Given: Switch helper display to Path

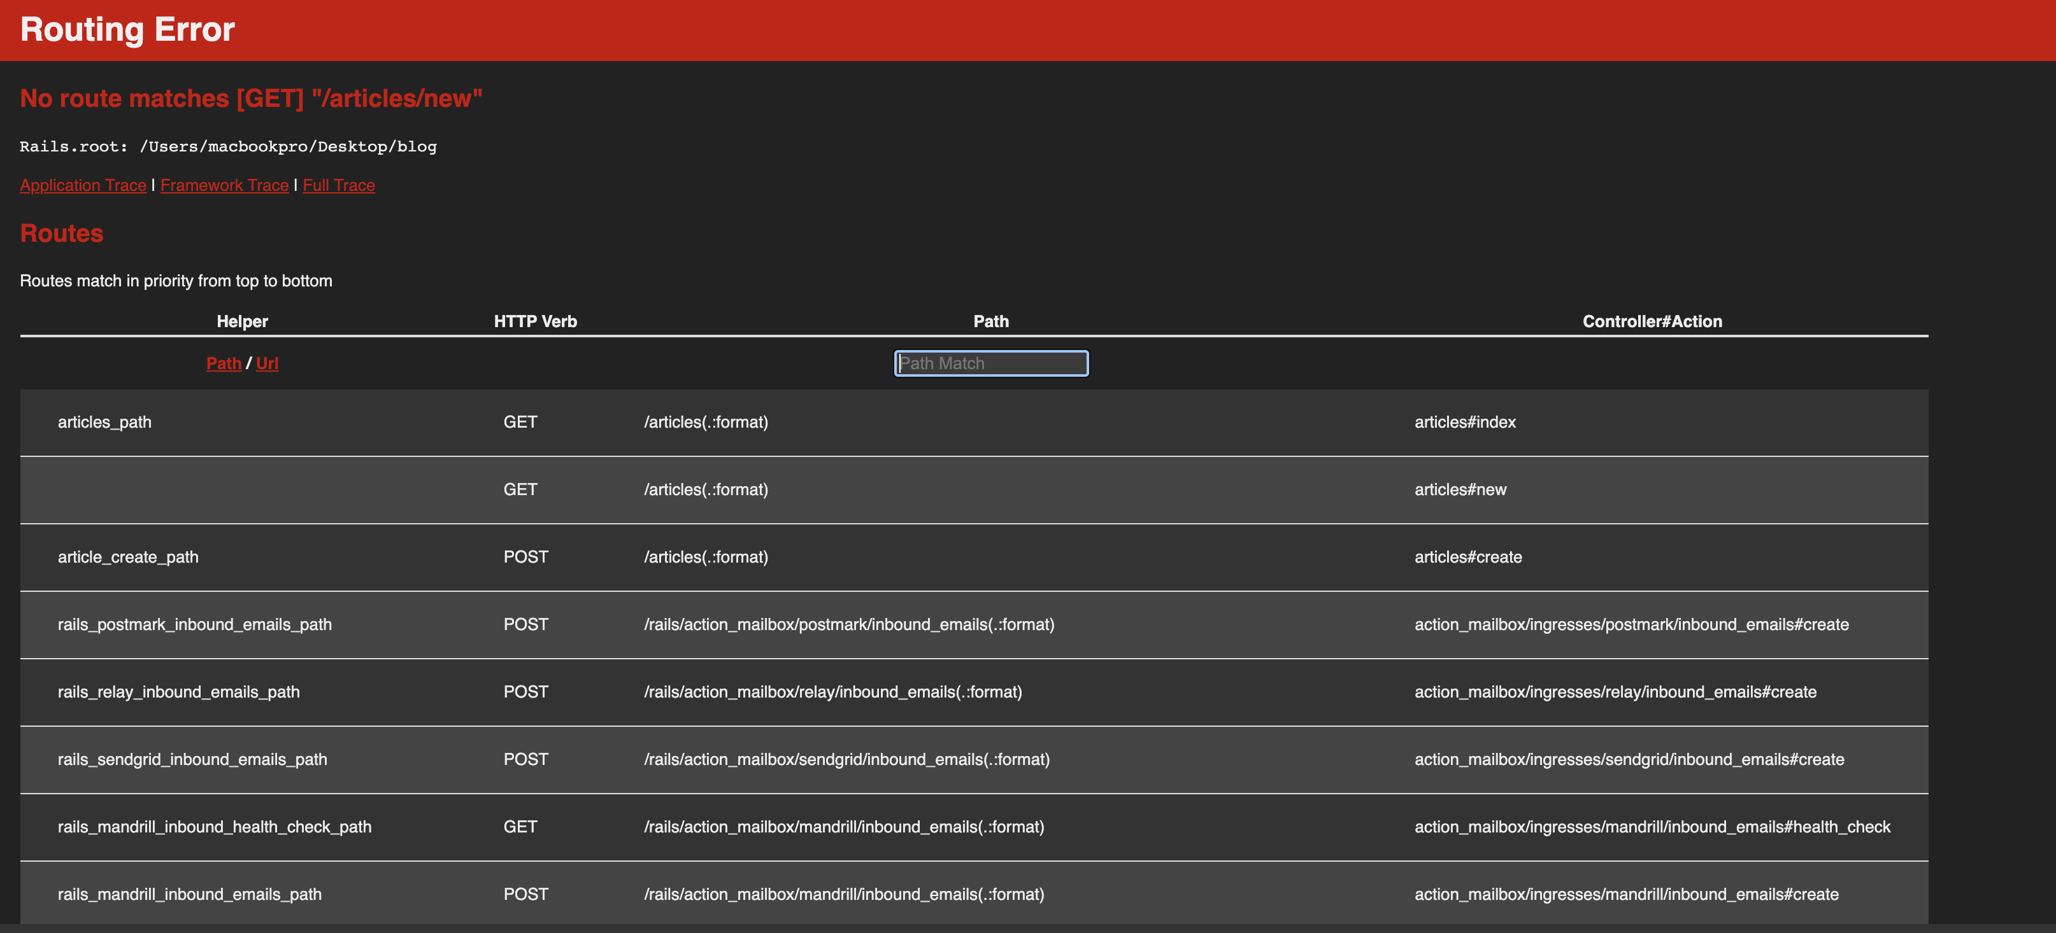Looking at the screenshot, I should click(224, 363).
